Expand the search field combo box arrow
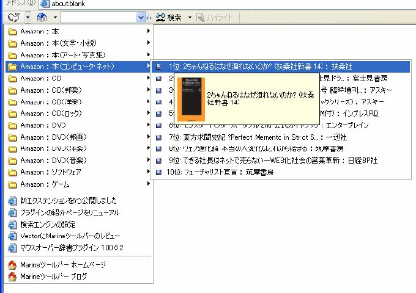Screen dimensions: 416x293 click(141, 18)
